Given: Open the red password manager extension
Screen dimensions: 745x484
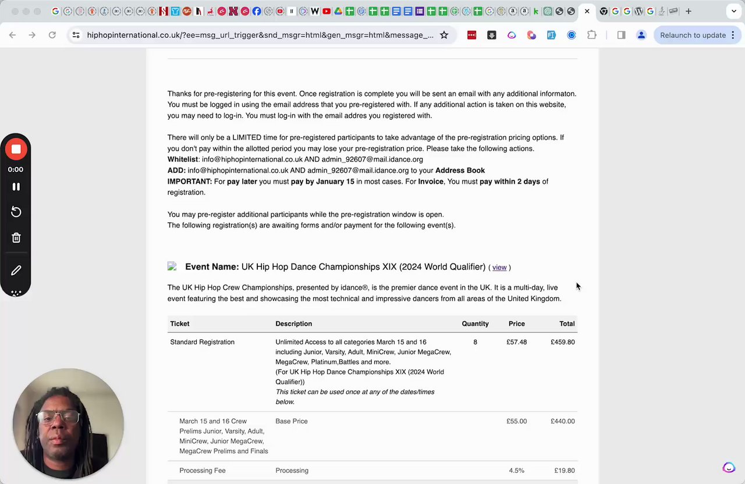Looking at the screenshot, I should [x=471, y=35].
